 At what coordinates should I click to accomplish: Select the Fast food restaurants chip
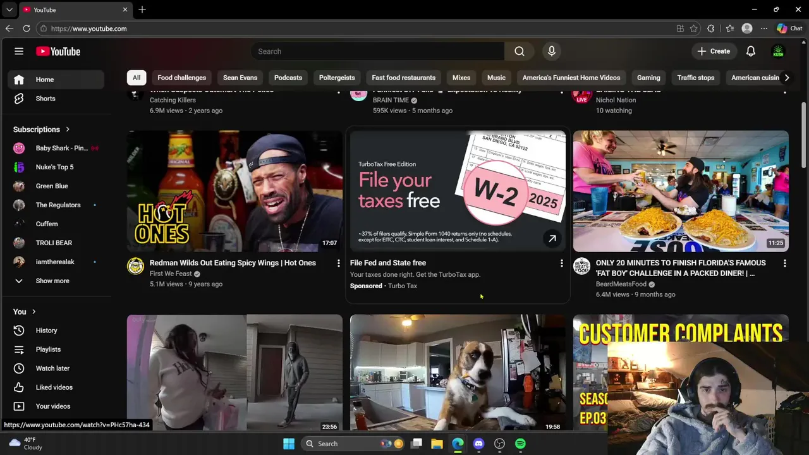403,78
